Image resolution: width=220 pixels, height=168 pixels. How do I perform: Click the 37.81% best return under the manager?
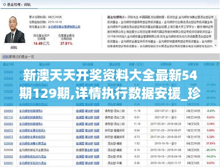[66, 44]
